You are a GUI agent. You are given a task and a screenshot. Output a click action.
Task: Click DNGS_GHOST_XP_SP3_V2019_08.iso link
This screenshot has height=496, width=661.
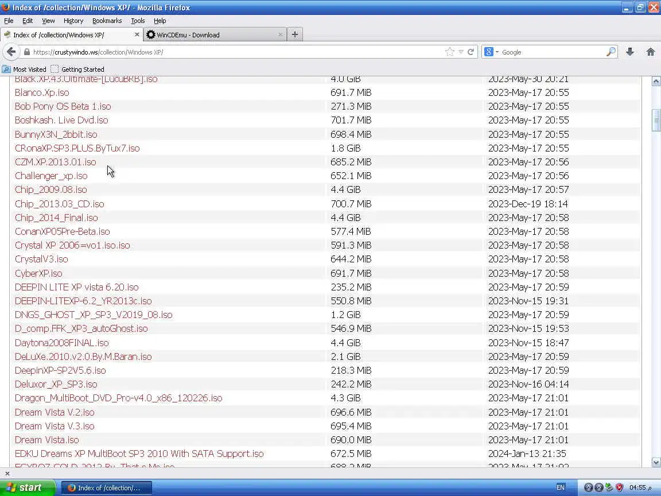tap(94, 315)
